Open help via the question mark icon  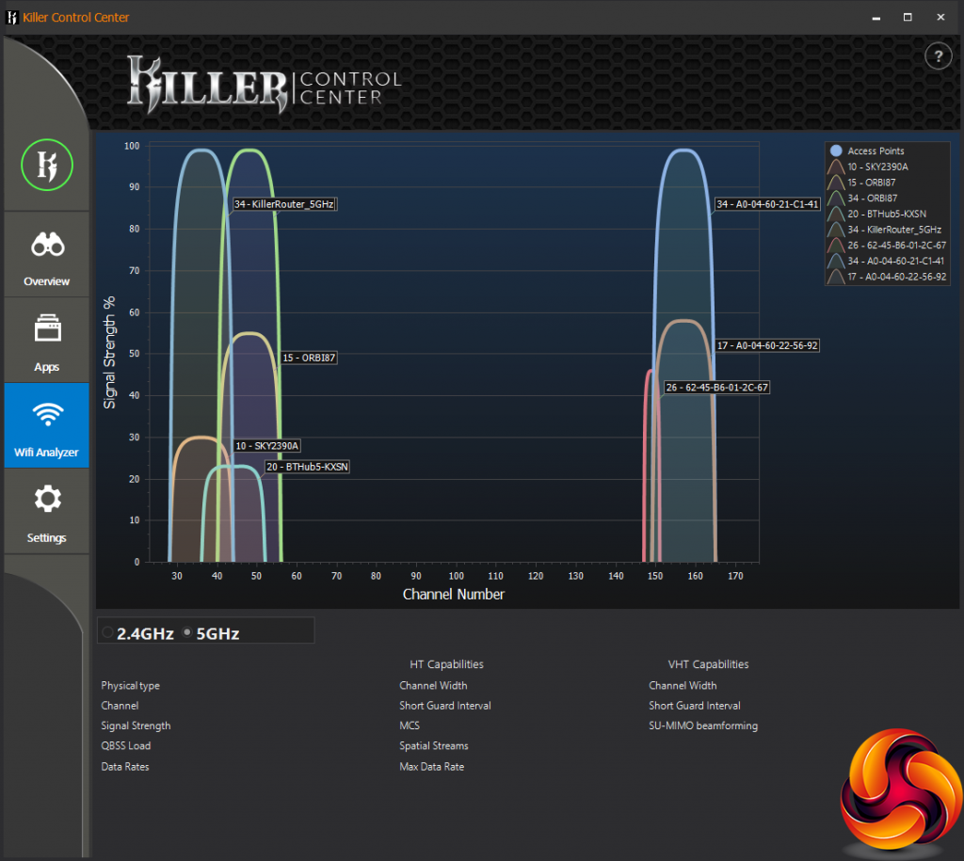[x=939, y=56]
